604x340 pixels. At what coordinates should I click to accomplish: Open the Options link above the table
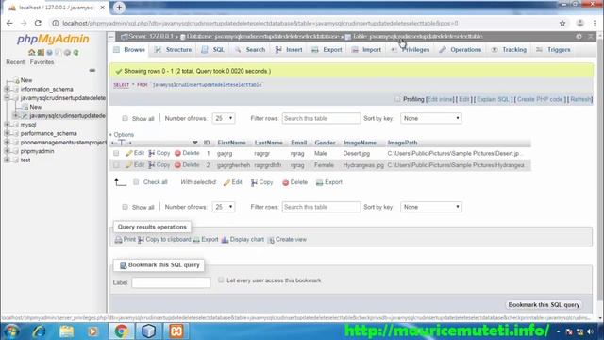pos(124,134)
